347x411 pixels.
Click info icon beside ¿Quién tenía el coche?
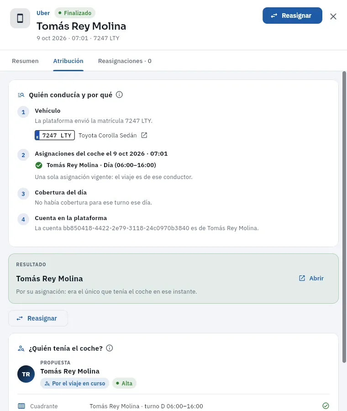point(110,348)
